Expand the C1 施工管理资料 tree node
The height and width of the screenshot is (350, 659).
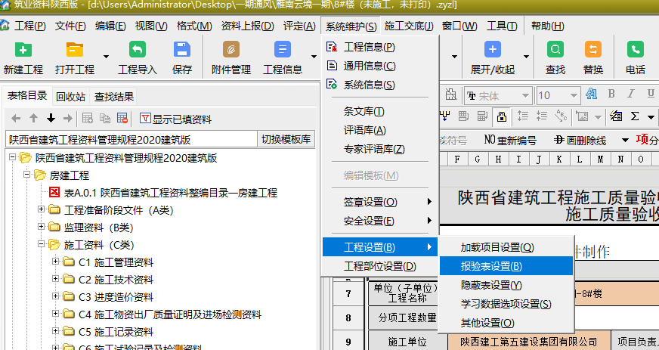pyautogui.click(x=56, y=262)
